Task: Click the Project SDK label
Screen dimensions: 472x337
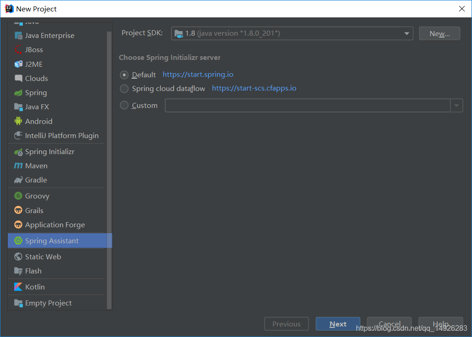Action: click(142, 33)
